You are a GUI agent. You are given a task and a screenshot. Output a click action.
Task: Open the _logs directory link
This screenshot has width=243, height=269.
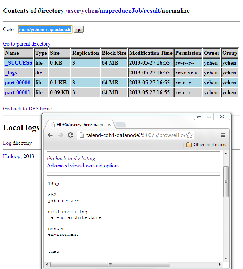click(x=11, y=73)
